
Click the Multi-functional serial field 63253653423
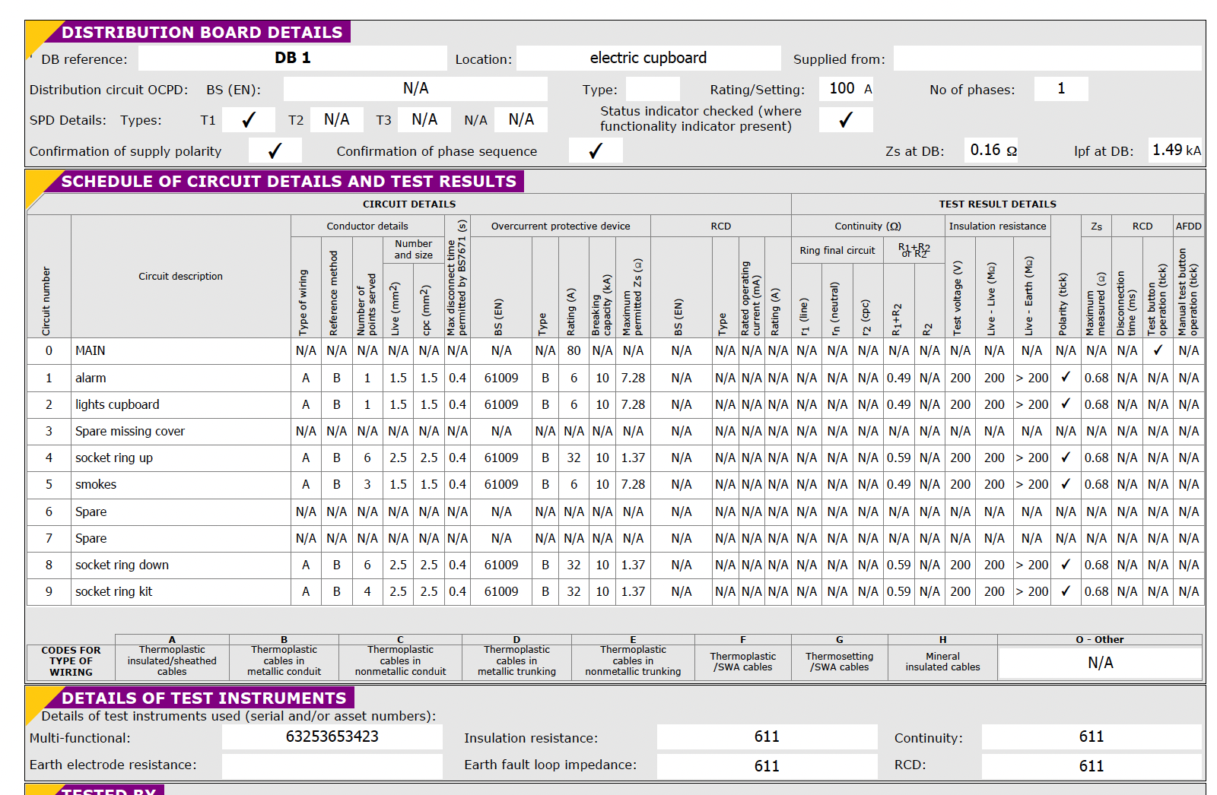[332, 736]
